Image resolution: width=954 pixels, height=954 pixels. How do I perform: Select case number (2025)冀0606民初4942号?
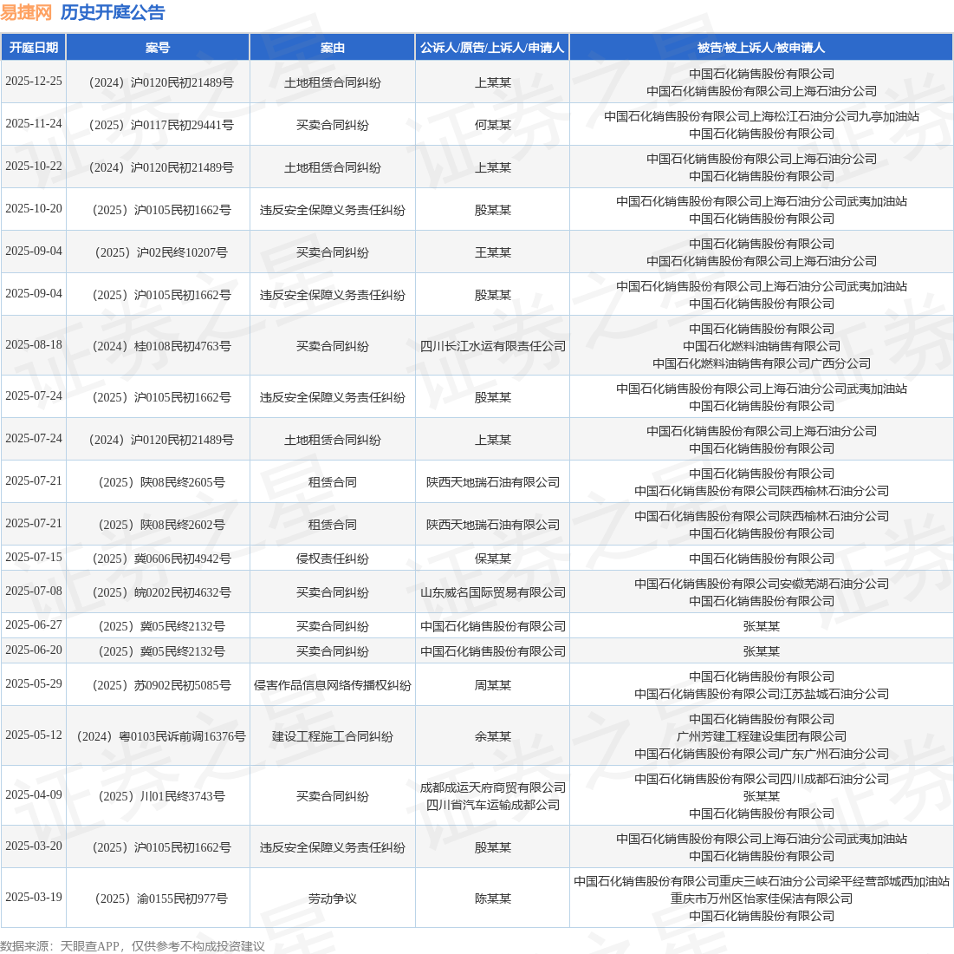tap(160, 559)
